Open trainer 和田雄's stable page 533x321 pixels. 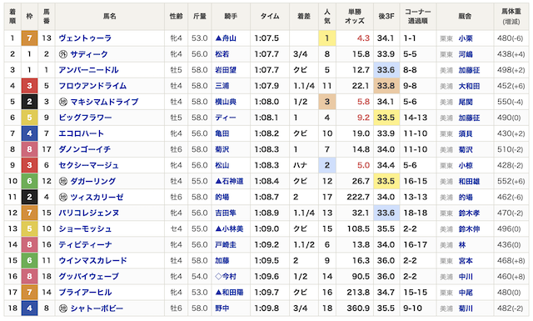(x=469, y=181)
